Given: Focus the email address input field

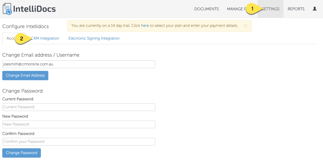Looking at the screenshot, I should click(79, 64).
